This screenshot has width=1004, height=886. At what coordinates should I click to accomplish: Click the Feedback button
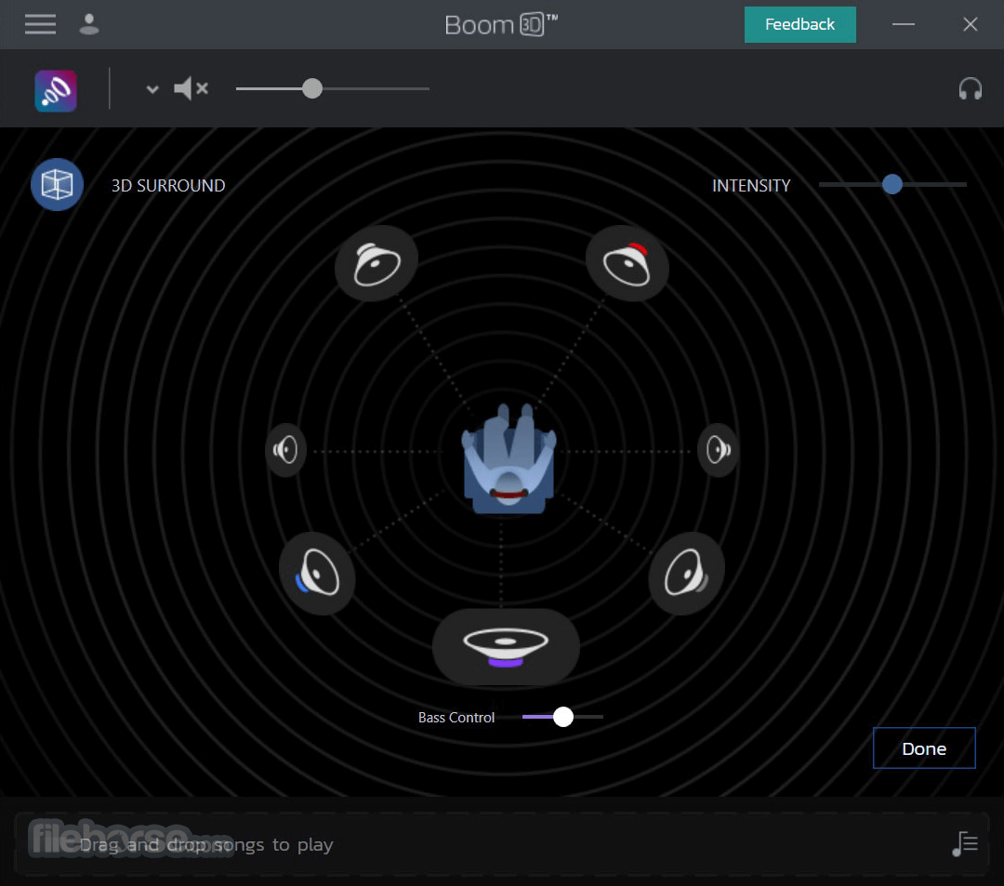click(x=799, y=24)
